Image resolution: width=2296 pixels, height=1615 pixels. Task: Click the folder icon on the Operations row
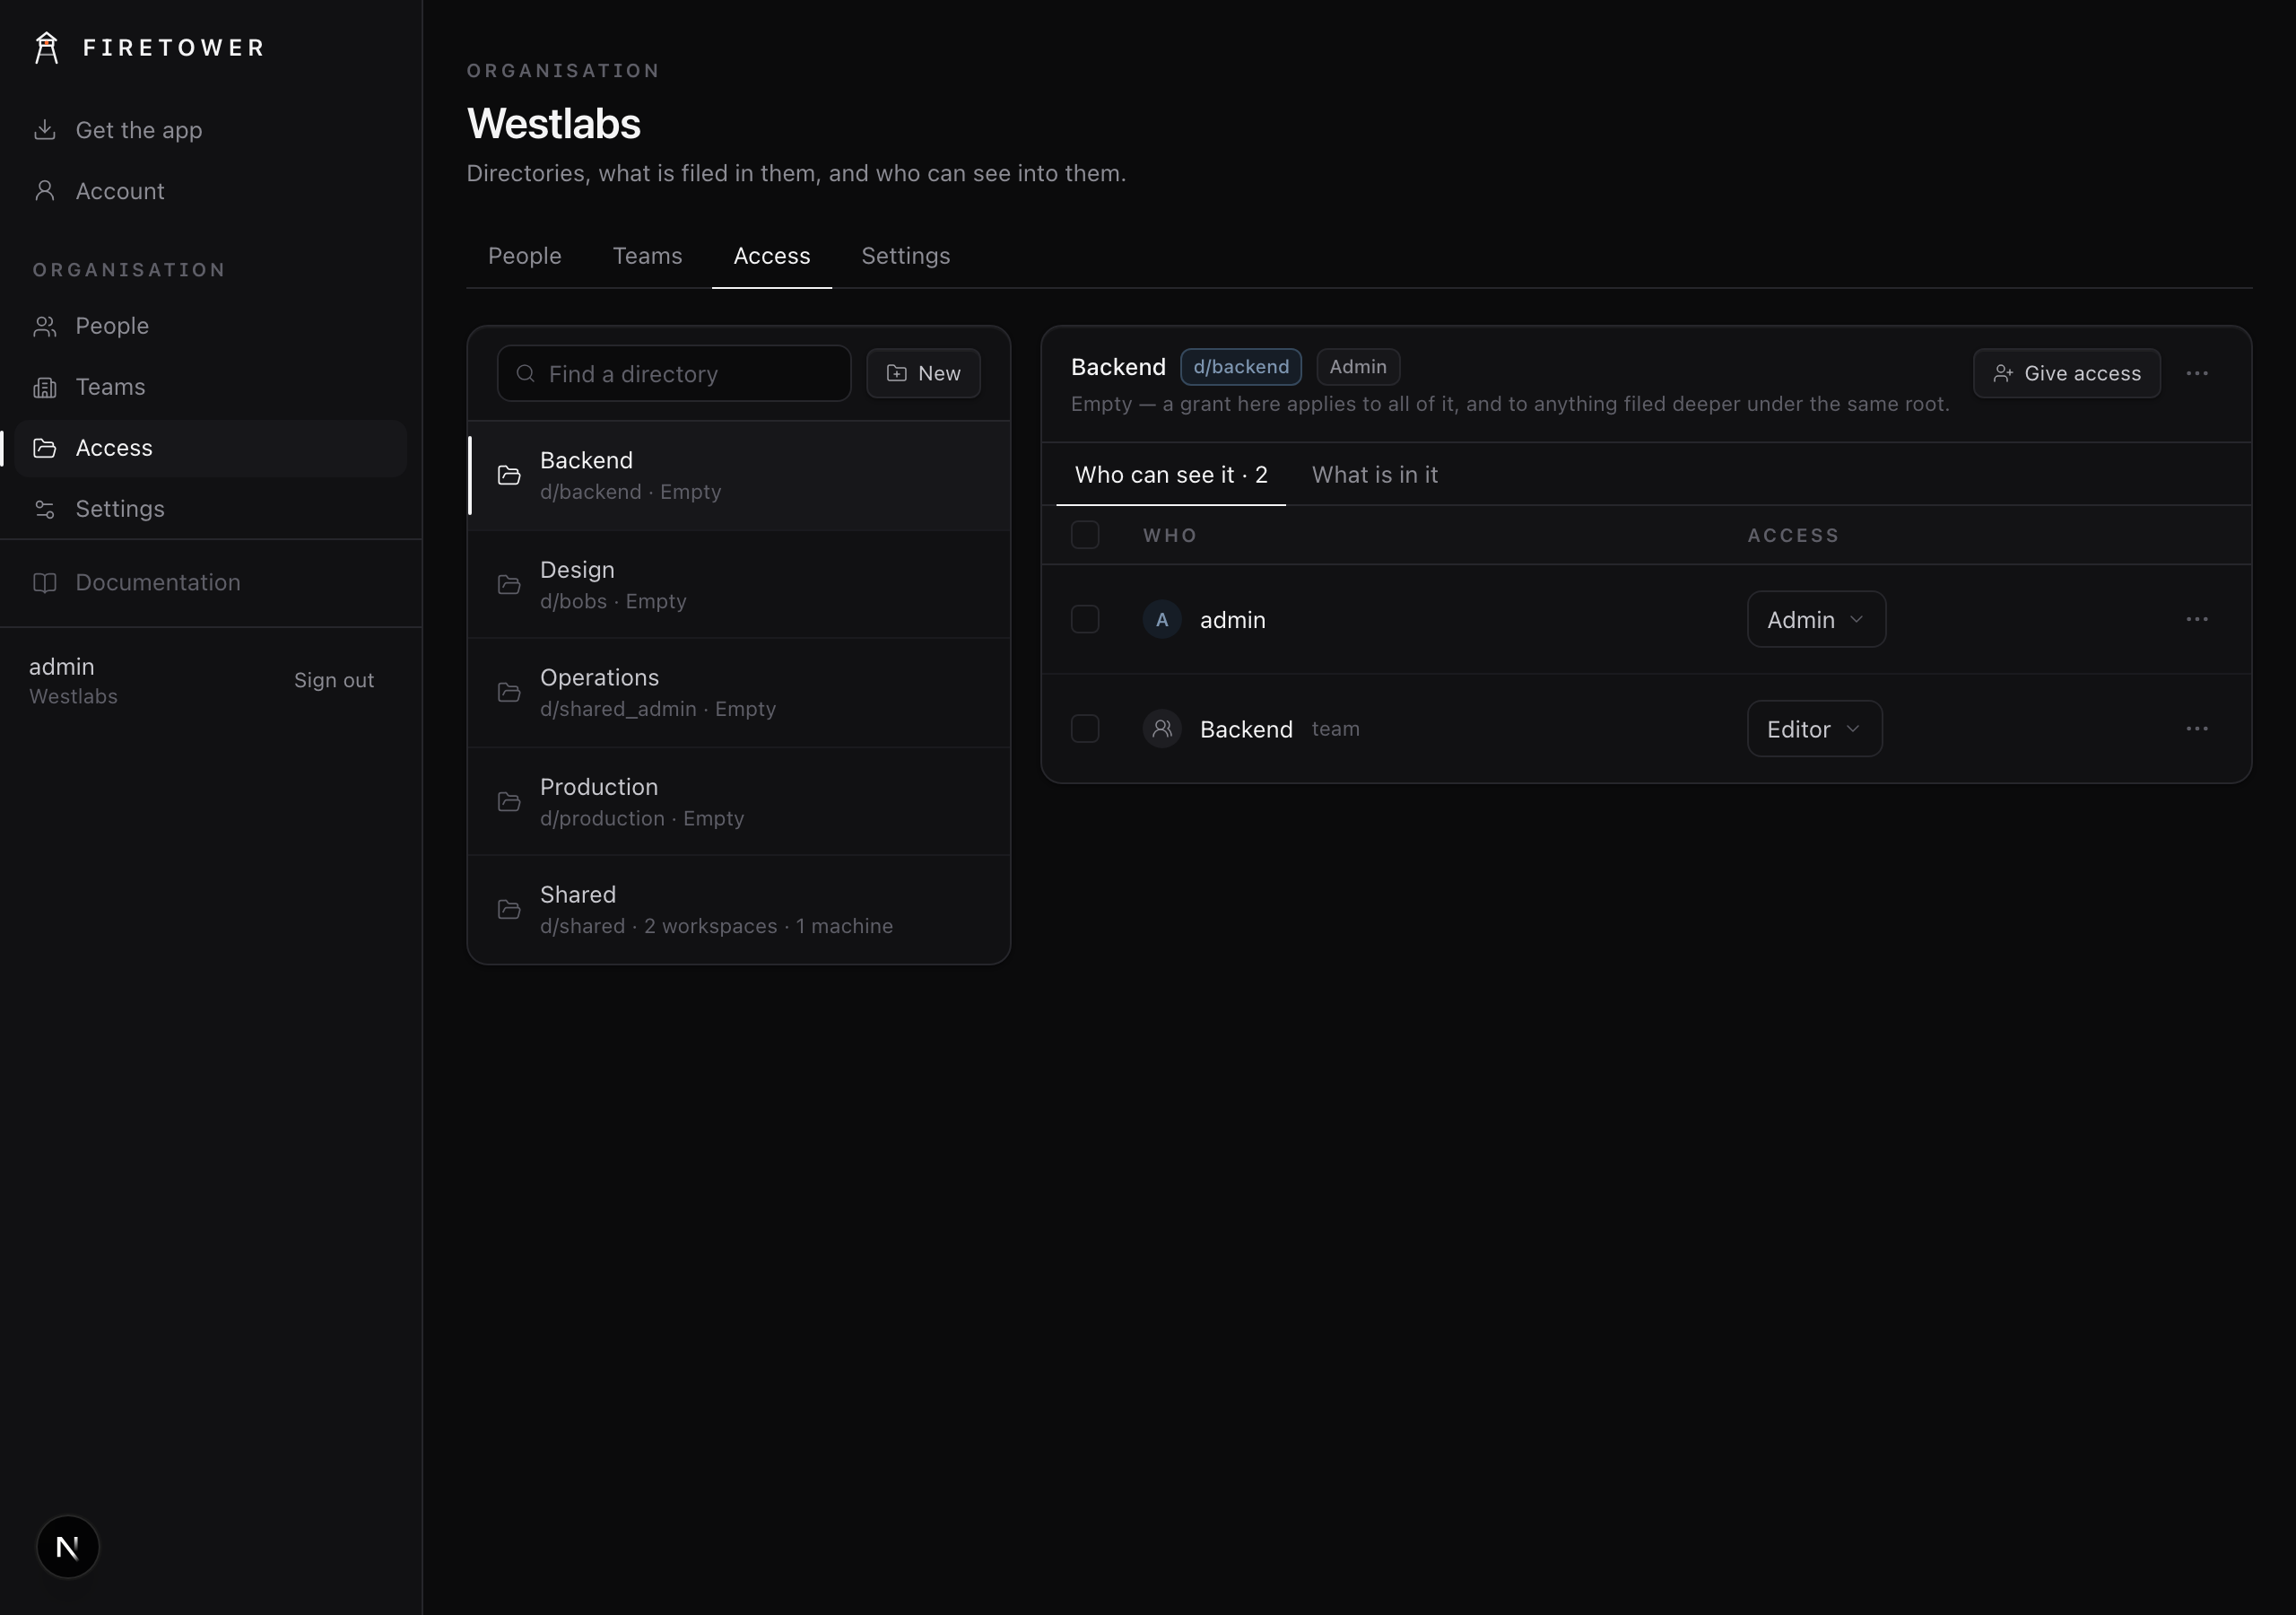509,693
